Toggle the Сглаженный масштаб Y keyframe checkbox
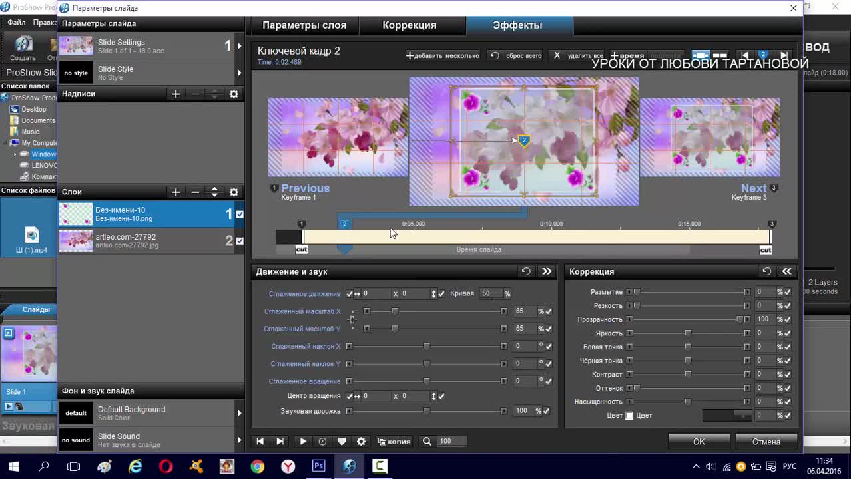Screen dimensions: 851x479 549,329
